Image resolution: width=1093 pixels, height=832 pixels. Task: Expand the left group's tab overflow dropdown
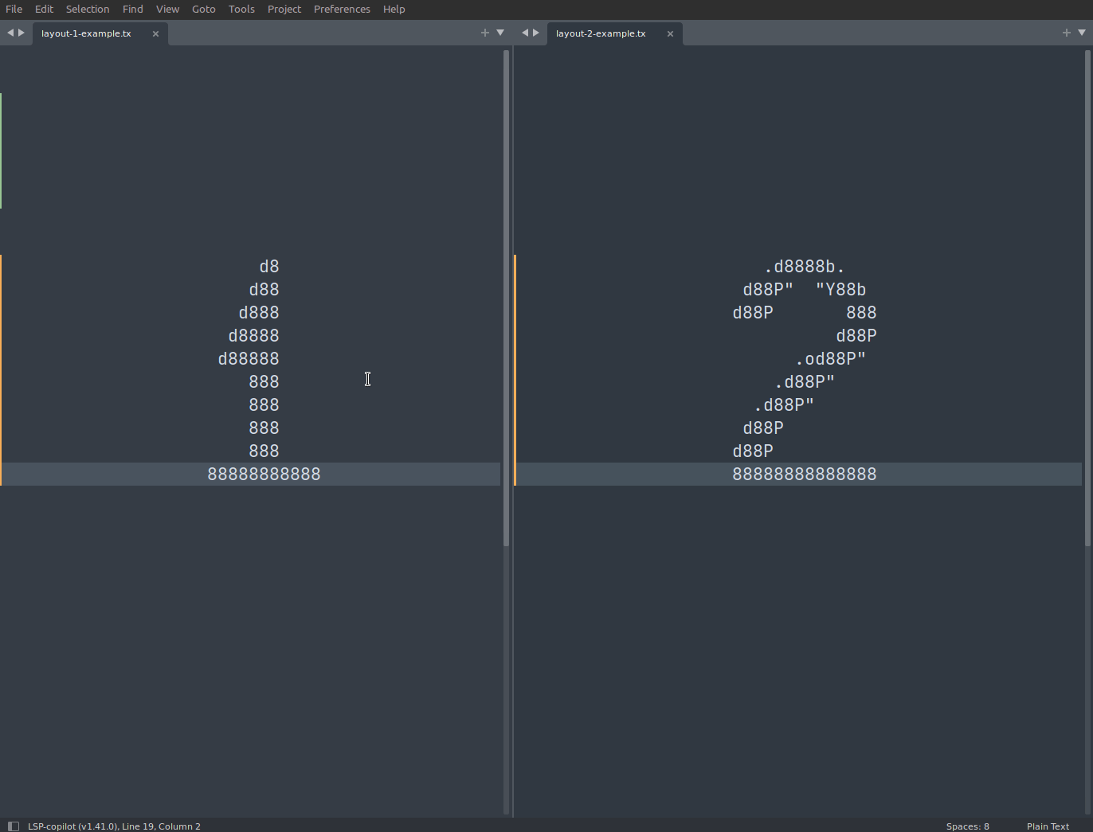499,33
